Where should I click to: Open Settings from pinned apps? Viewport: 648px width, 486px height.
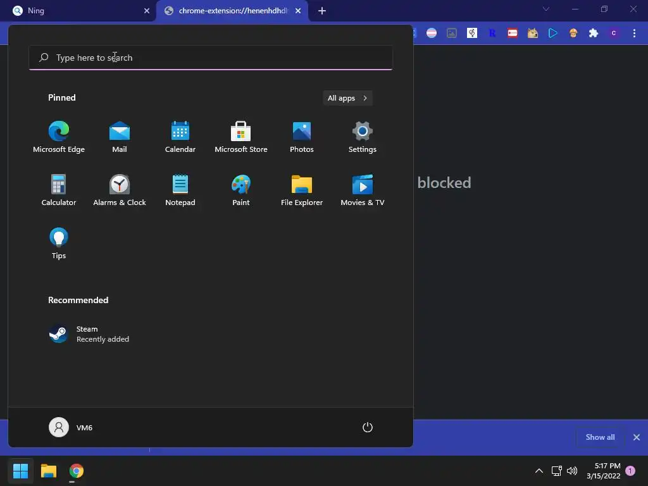[363, 137]
